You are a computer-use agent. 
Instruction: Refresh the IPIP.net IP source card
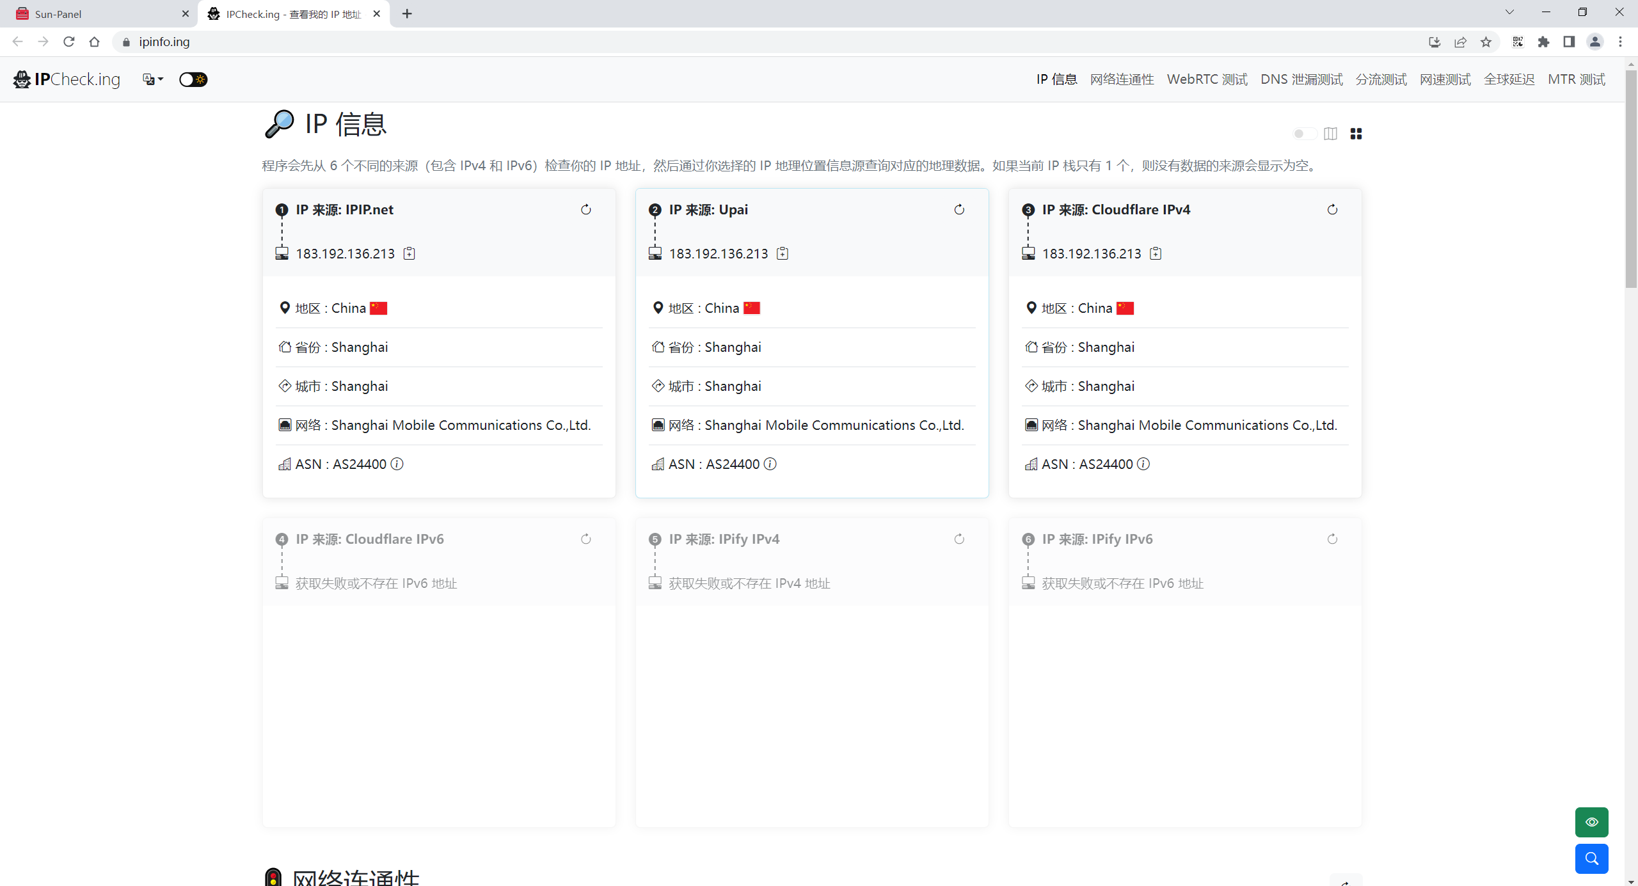pyautogui.click(x=585, y=210)
